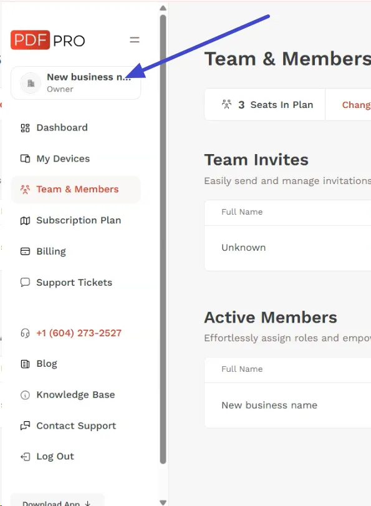Open Contact Support

[x=76, y=426]
